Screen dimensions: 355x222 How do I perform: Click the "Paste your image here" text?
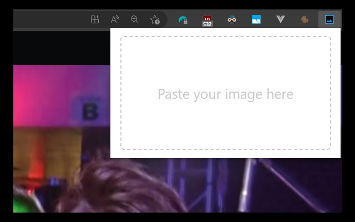[x=225, y=94]
